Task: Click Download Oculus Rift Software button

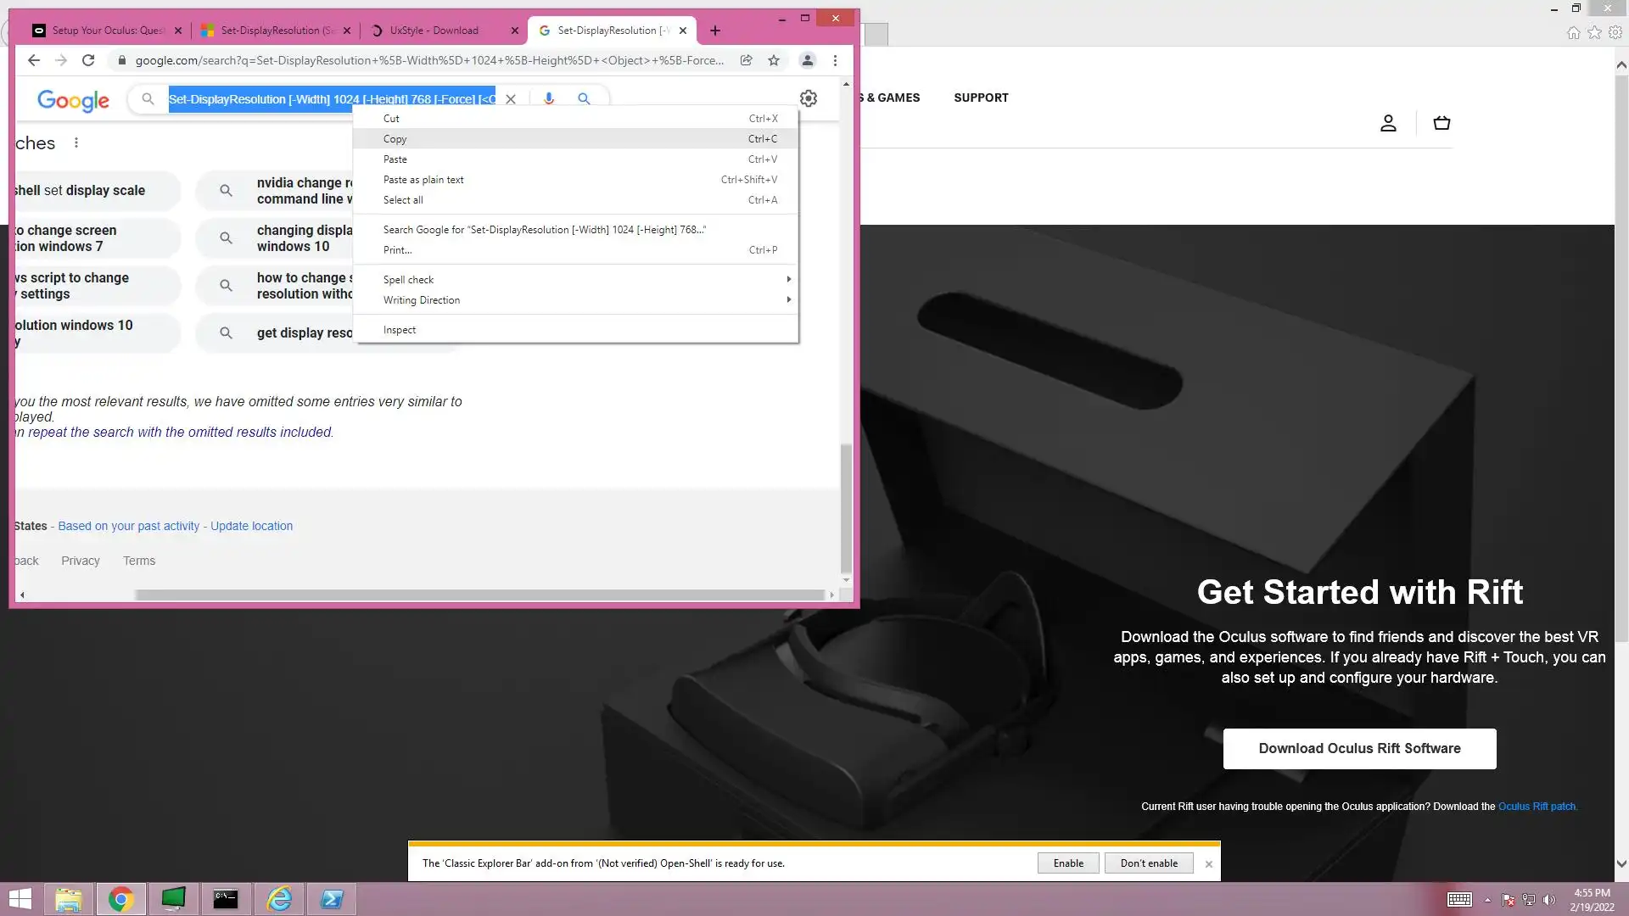Action: (x=1359, y=748)
